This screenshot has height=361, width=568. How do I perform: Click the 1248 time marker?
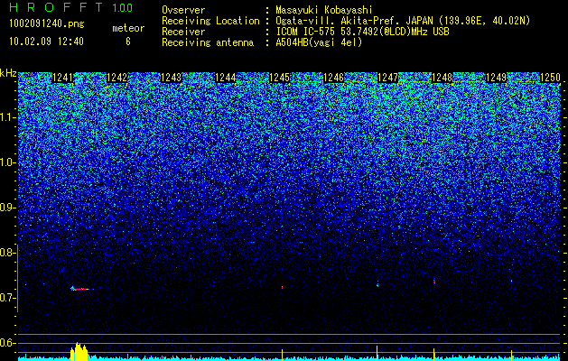(x=442, y=78)
